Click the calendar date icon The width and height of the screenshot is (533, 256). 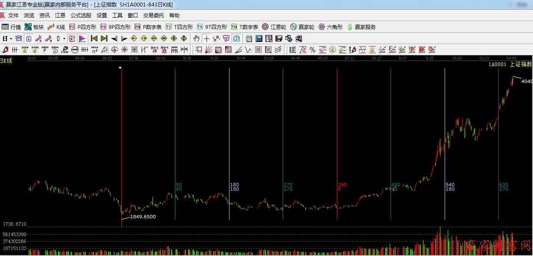pos(249,38)
